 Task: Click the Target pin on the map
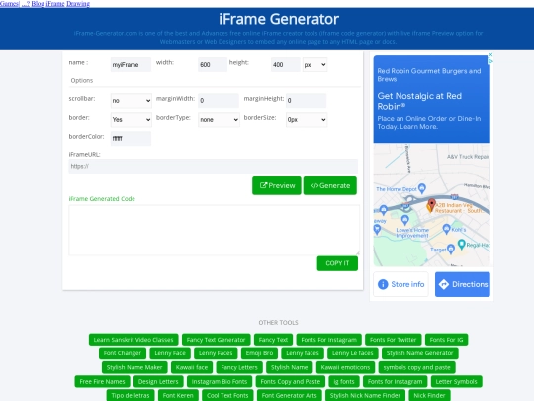[451, 249]
